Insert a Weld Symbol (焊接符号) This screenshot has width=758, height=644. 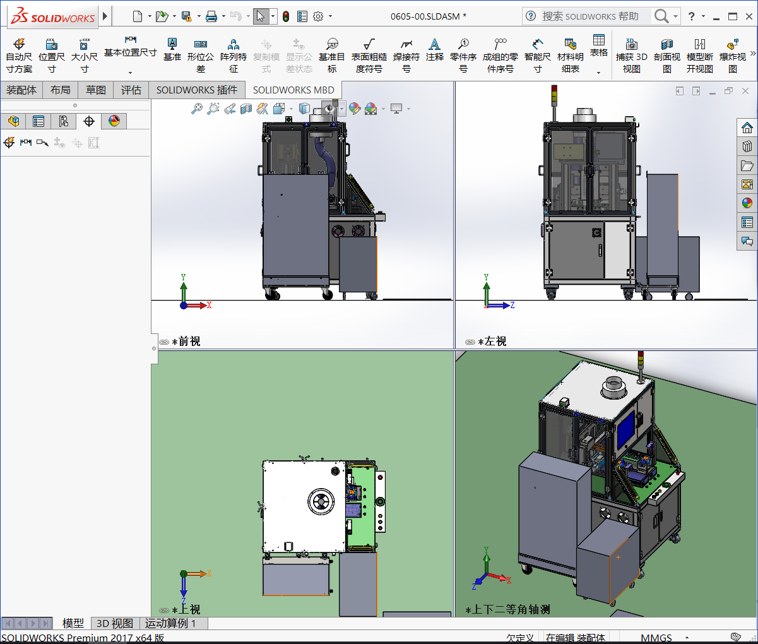tap(406, 56)
